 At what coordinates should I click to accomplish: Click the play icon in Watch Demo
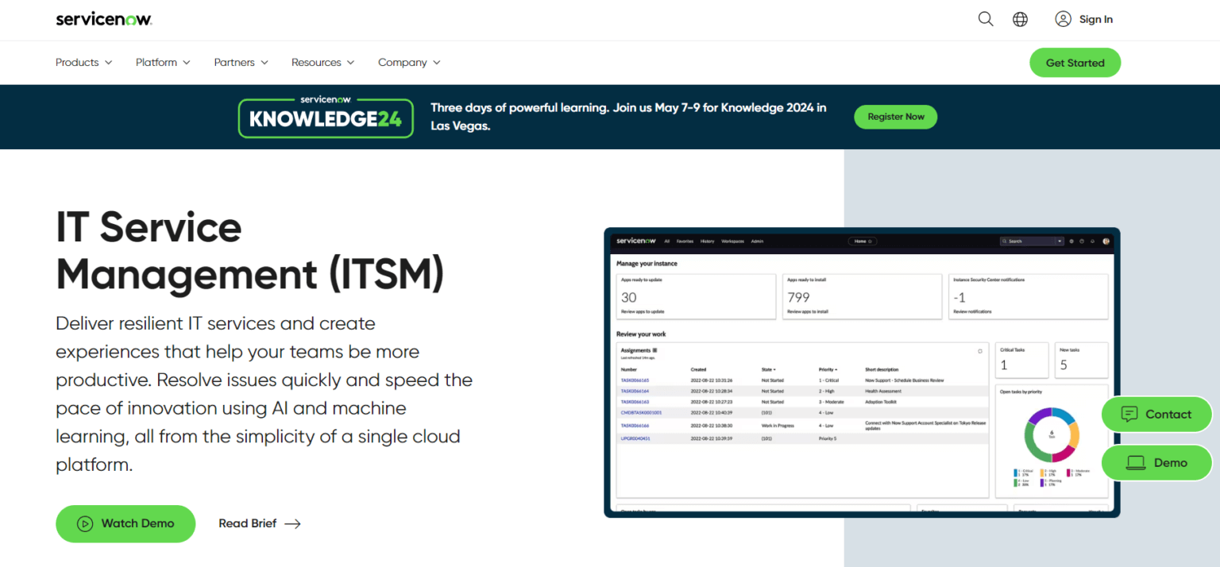(x=85, y=523)
